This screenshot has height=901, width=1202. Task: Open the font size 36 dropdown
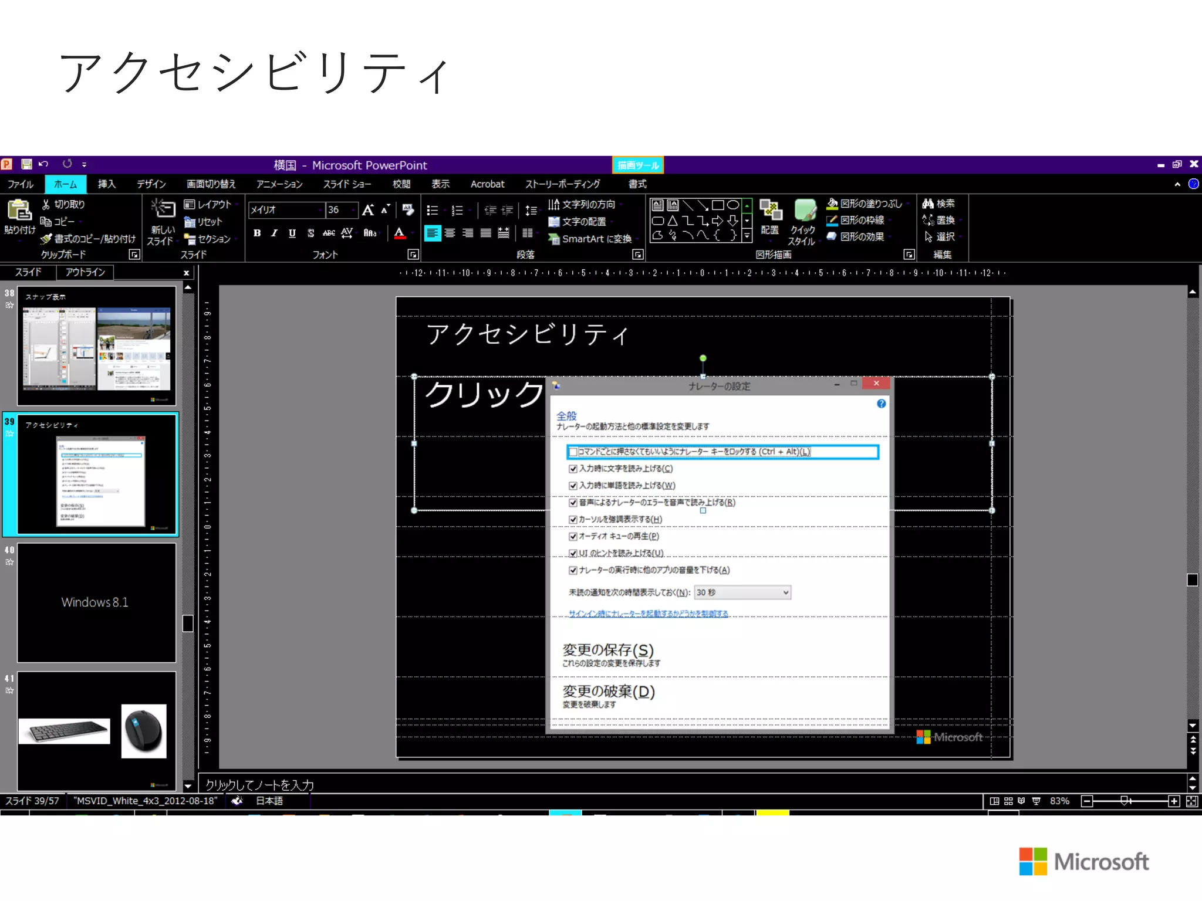(354, 210)
